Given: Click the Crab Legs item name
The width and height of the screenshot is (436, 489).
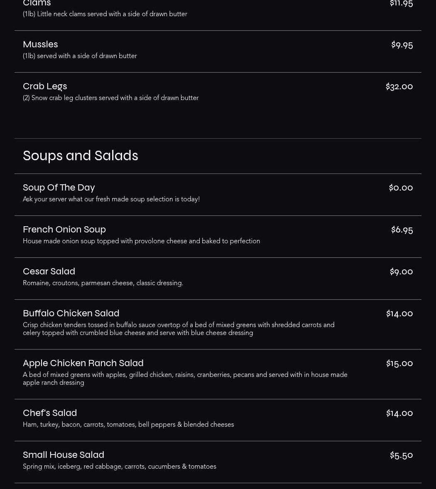Looking at the screenshot, I should [x=45, y=86].
